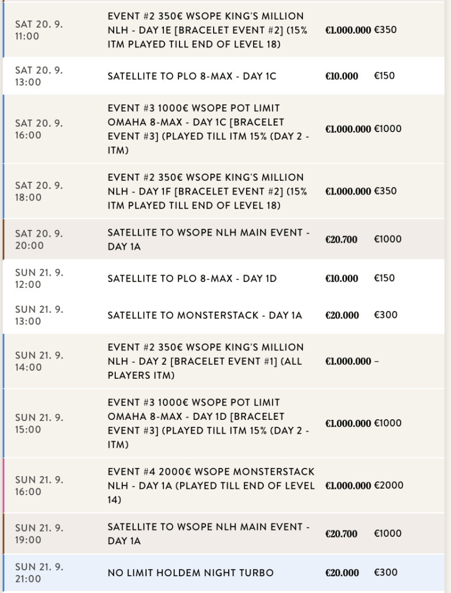Click the SAT 20.9. 16:00 date cell
451x593 pixels.
[39, 129]
